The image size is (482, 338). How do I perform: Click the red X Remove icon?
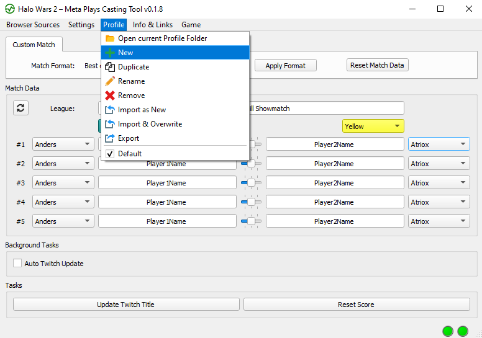(110, 96)
